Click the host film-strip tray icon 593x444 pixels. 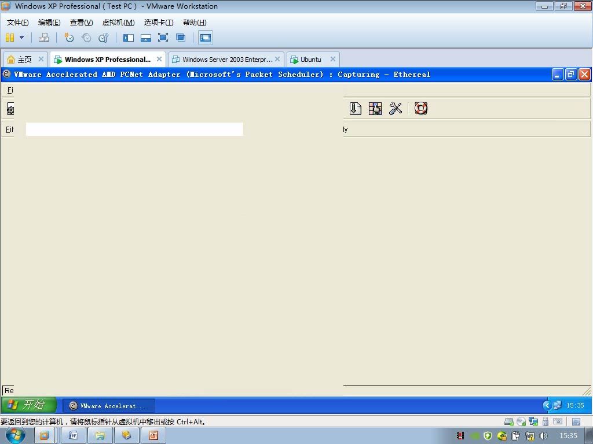tap(460, 436)
